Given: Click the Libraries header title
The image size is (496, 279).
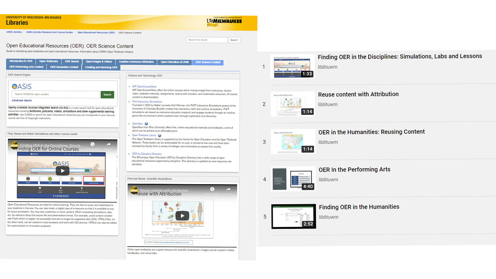Looking at the screenshot, I should click(17, 23).
